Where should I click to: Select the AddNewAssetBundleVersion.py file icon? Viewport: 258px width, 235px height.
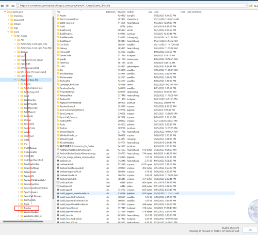tap(58, 150)
